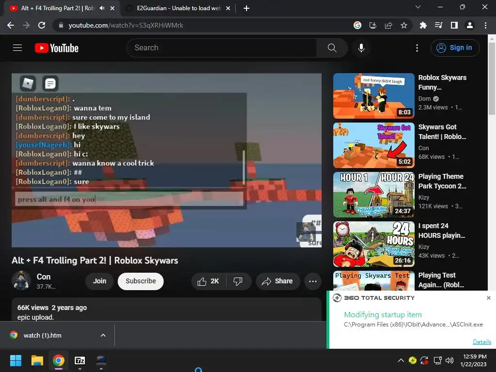Image resolution: width=496 pixels, height=372 pixels.
Task: Start voice search with microphone icon
Action: pos(361,48)
